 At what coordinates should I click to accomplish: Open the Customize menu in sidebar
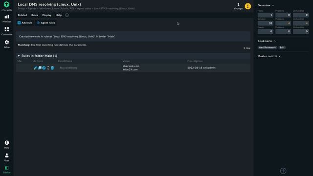[6, 31]
